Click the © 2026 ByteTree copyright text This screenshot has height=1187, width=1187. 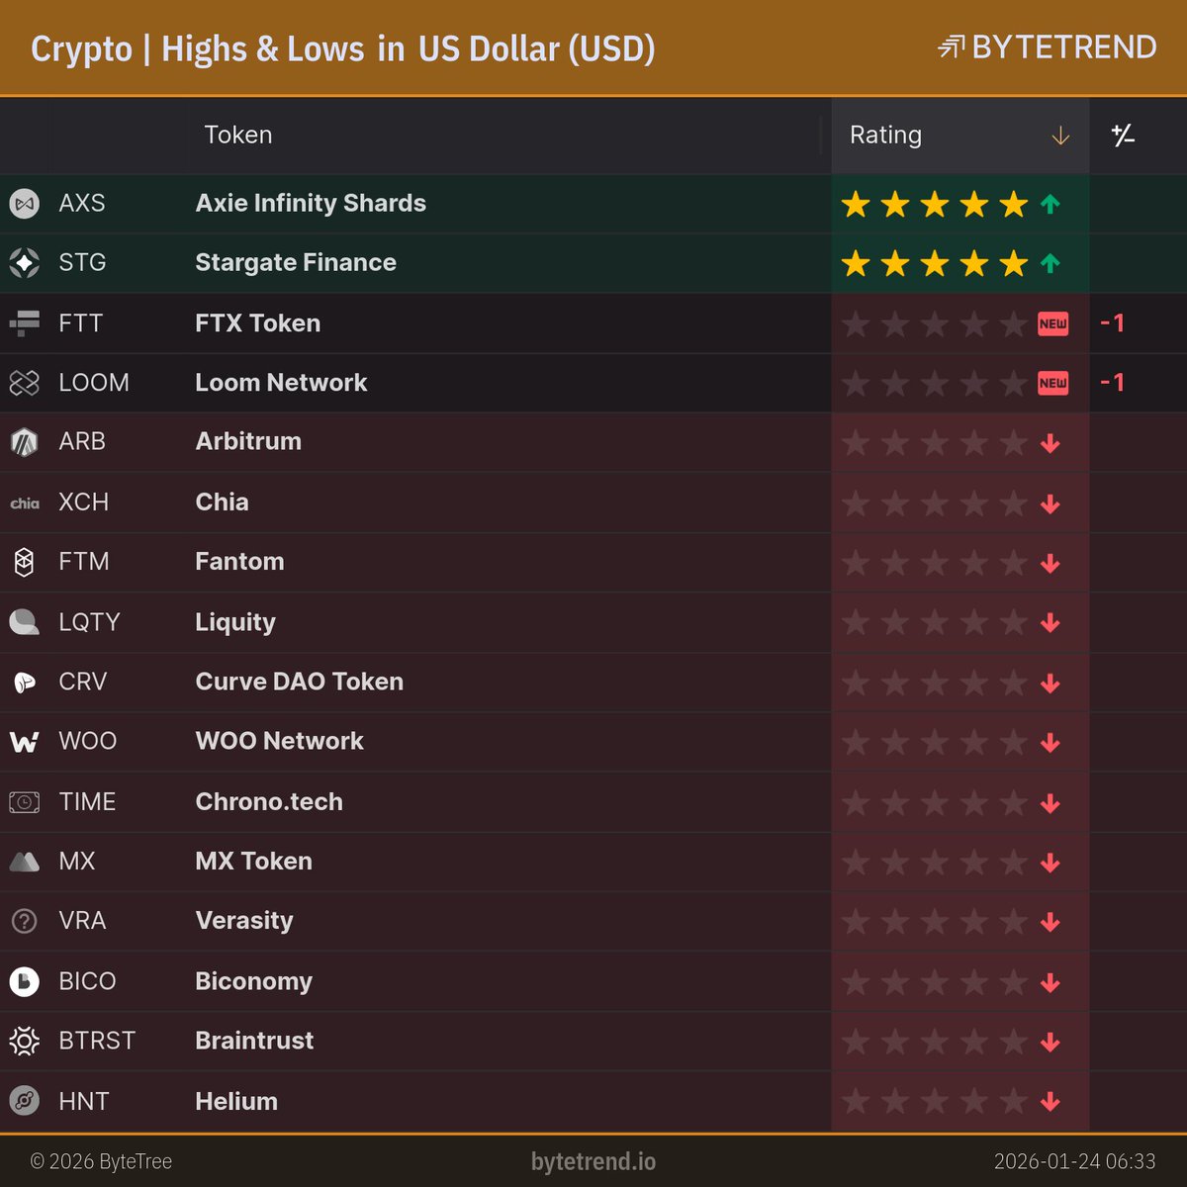[101, 1161]
